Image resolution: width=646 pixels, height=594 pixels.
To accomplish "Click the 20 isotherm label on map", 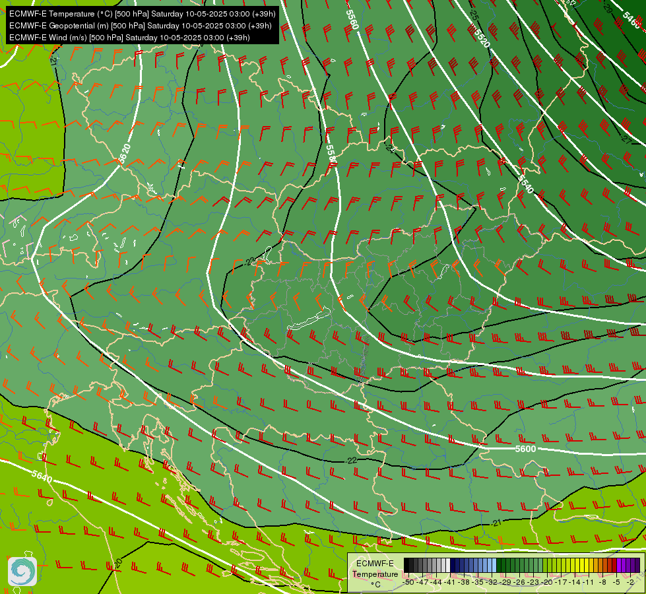I will (117, 564).
